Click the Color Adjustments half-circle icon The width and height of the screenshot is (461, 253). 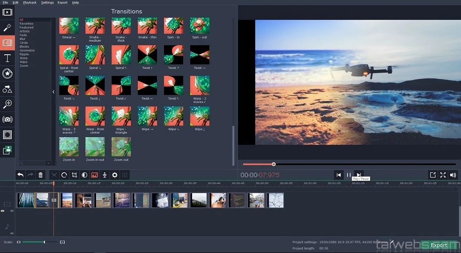[x=84, y=175]
